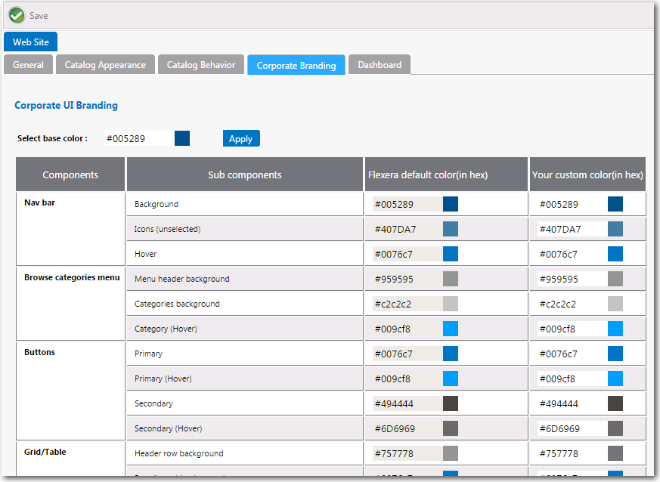The image size is (660, 482).
Task: Click custom color swatch for Nav bar Hover
Action: 615,254
